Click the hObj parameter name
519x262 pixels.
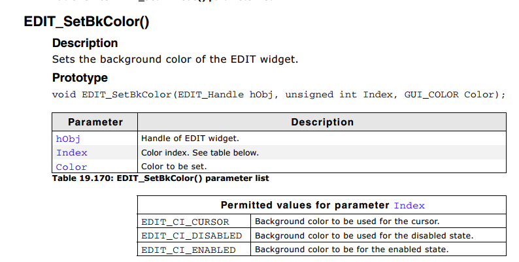tap(68, 139)
